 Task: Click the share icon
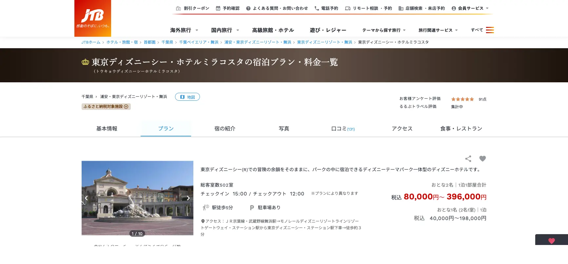click(x=468, y=159)
